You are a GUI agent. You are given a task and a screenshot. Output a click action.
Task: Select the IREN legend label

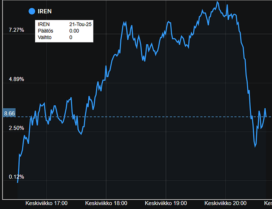[x=45, y=11]
